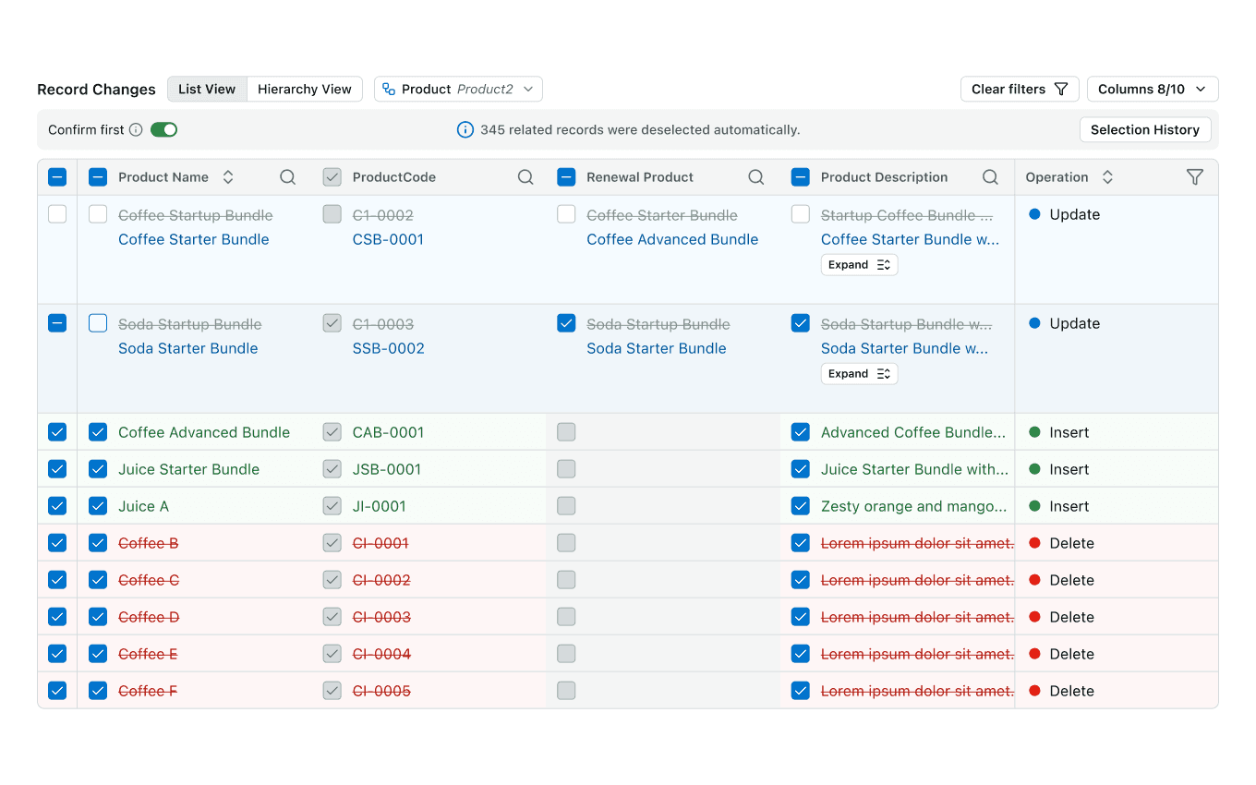Screen dimensions: 1256x785
Task: Switch to Hierarchy View tab
Action: (x=305, y=90)
